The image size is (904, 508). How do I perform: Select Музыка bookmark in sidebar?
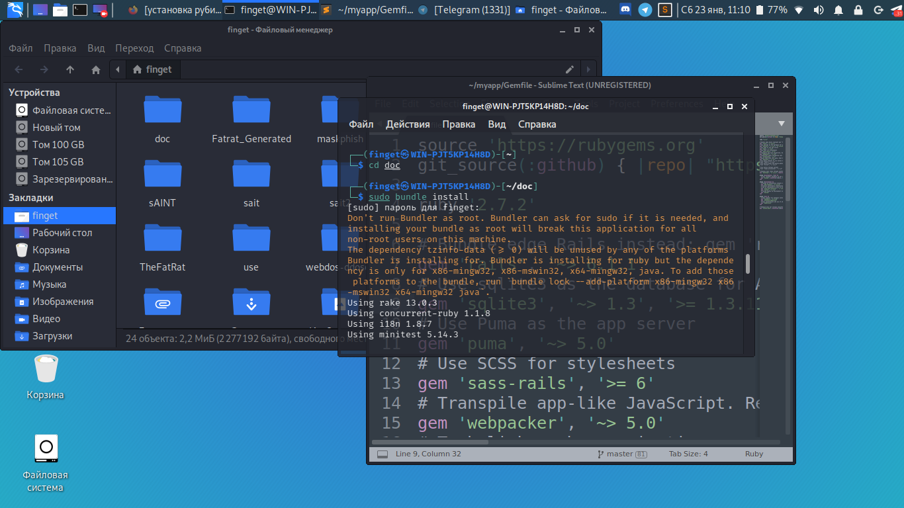58,284
